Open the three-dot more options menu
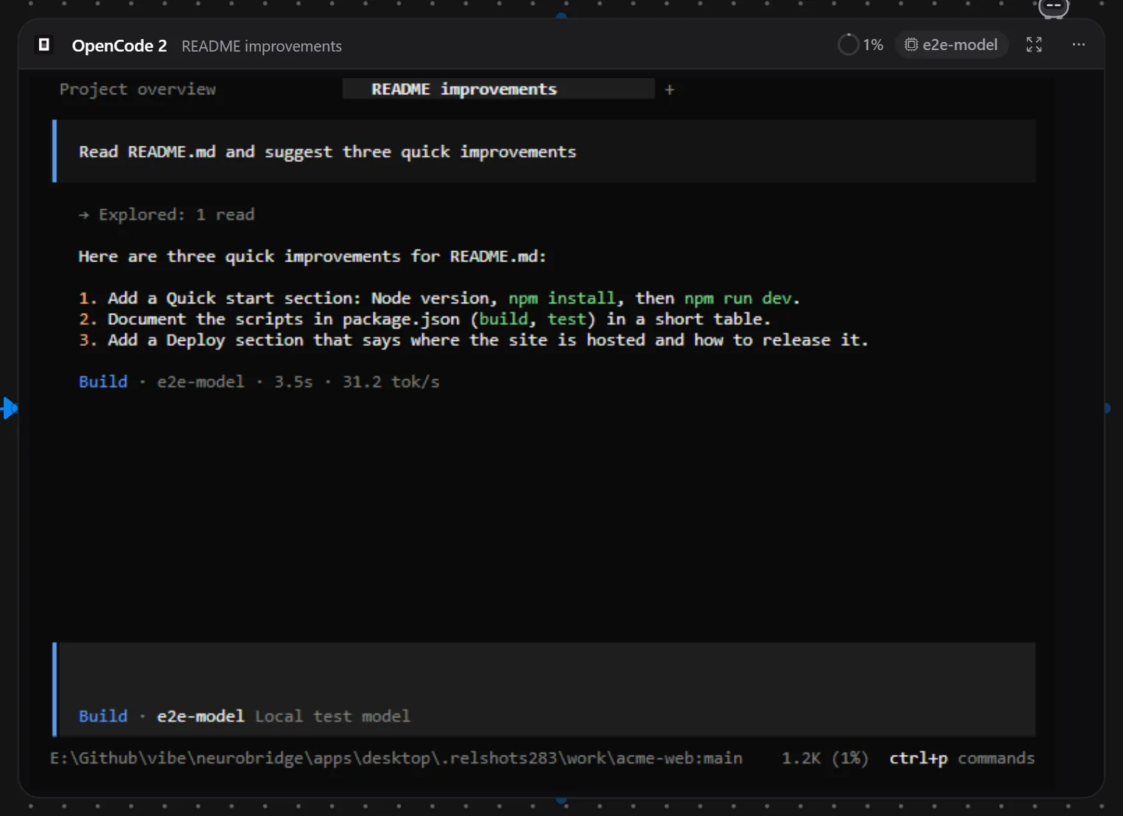 coord(1078,45)
